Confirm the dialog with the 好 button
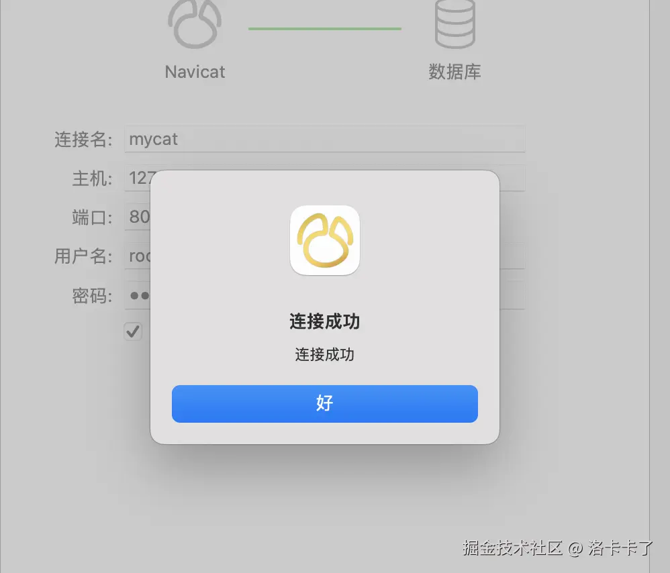The width and height of the screenshot is (670, 573). 325,403
